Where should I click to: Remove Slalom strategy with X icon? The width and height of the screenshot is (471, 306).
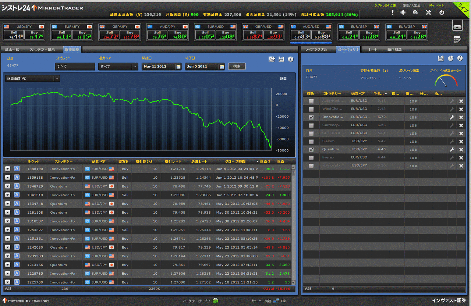tap(461, 142)
